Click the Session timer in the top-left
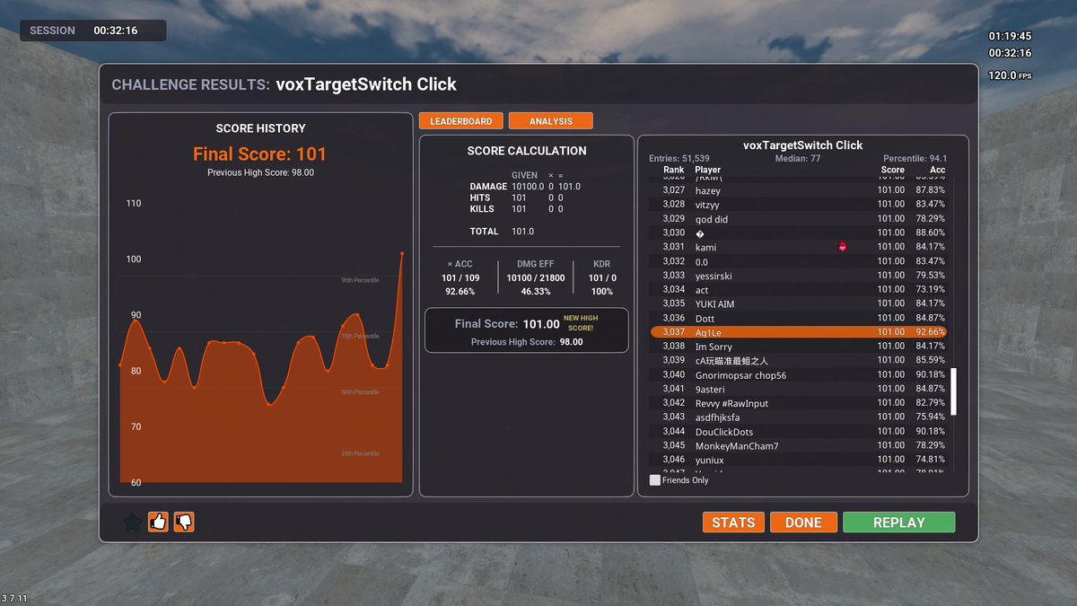 tap(93, 31)
